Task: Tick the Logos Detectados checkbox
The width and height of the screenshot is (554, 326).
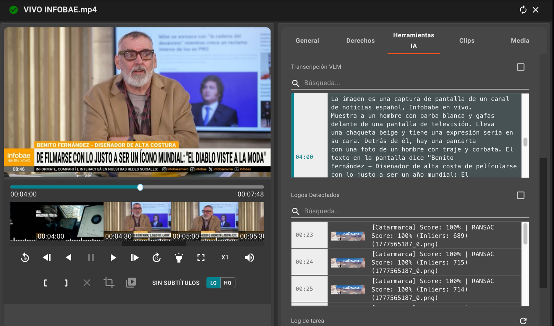Action: tap(520, 195)
